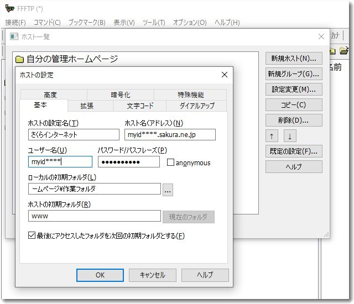Click the down arrow button in host list

pos(290,135)
